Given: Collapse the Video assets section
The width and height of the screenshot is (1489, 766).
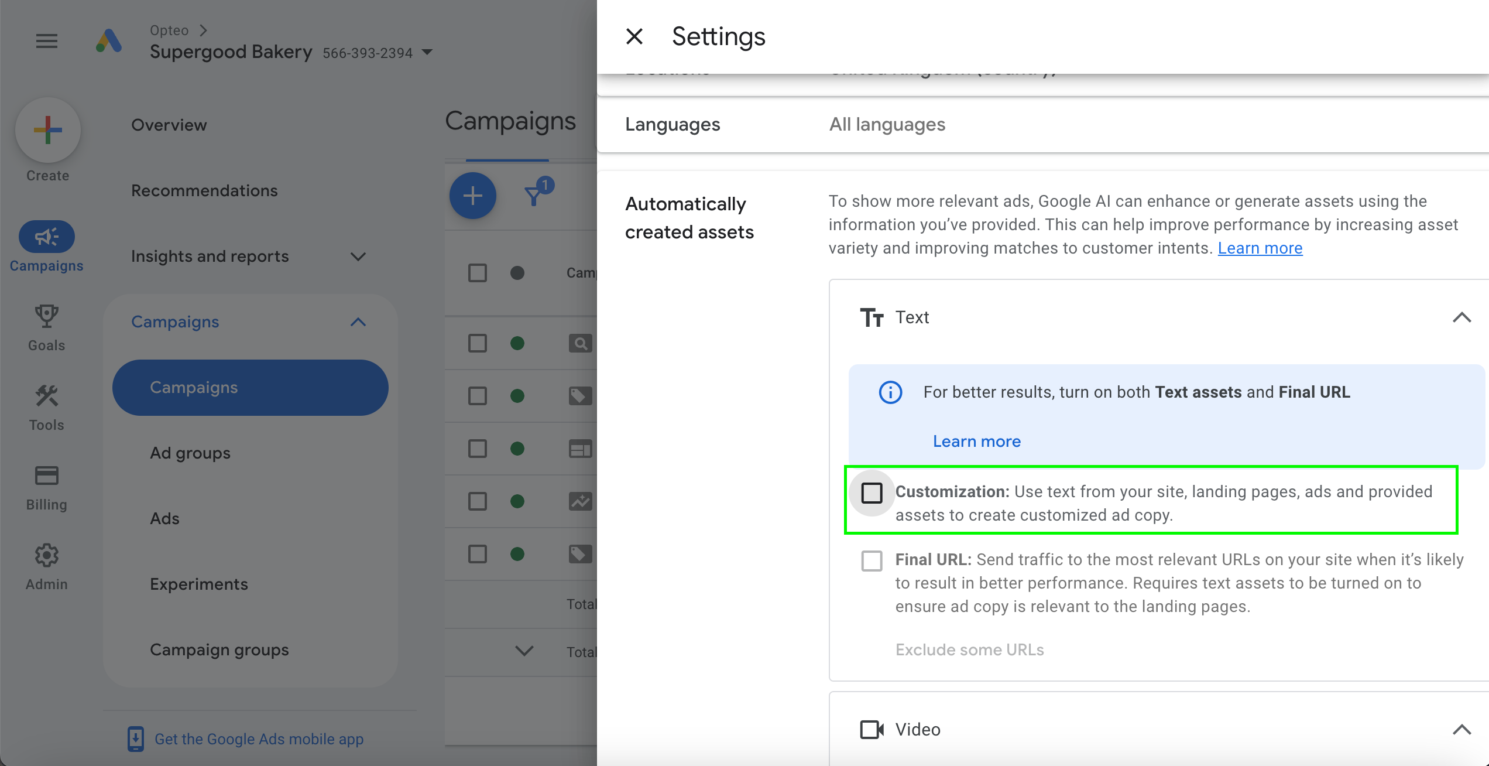Looking at the screenshot, I should coord(1461,729).
